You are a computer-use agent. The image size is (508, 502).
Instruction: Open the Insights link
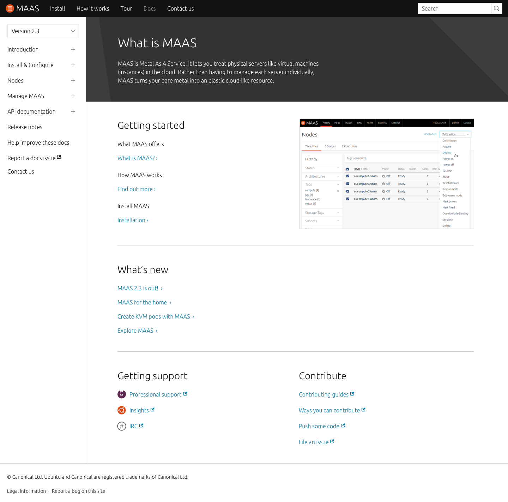tap(142, 410)
